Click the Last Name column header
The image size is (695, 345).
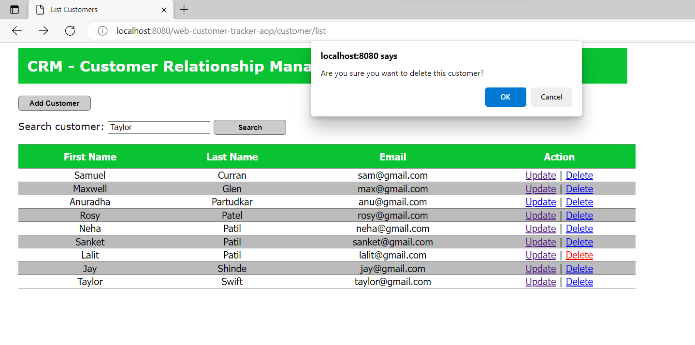tap(232, 157)
